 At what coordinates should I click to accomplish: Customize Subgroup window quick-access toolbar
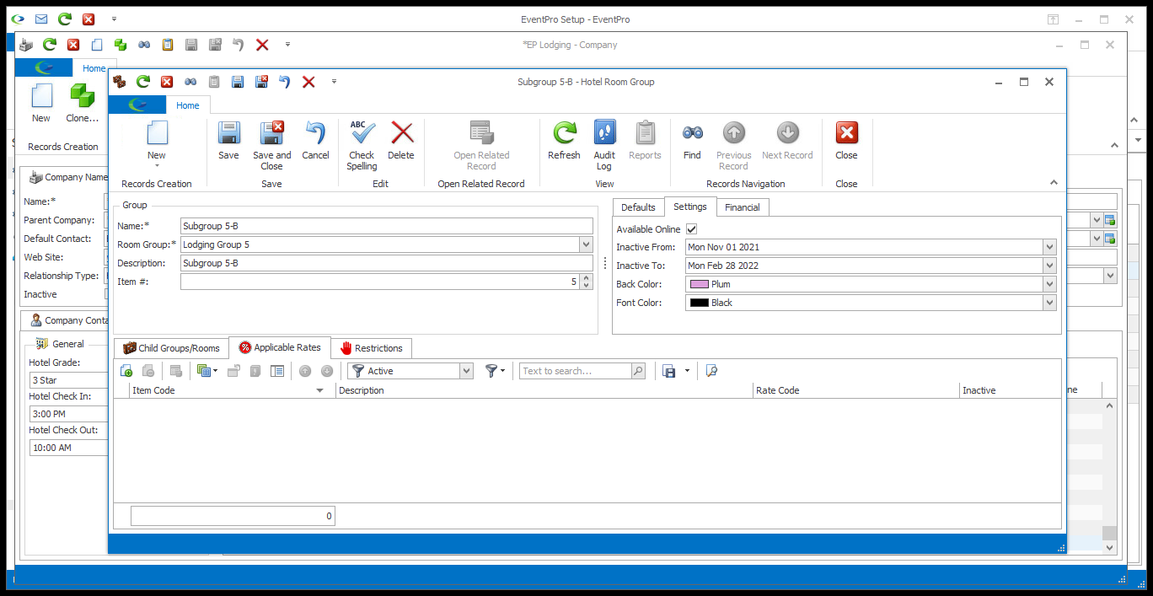pos(334,82)
